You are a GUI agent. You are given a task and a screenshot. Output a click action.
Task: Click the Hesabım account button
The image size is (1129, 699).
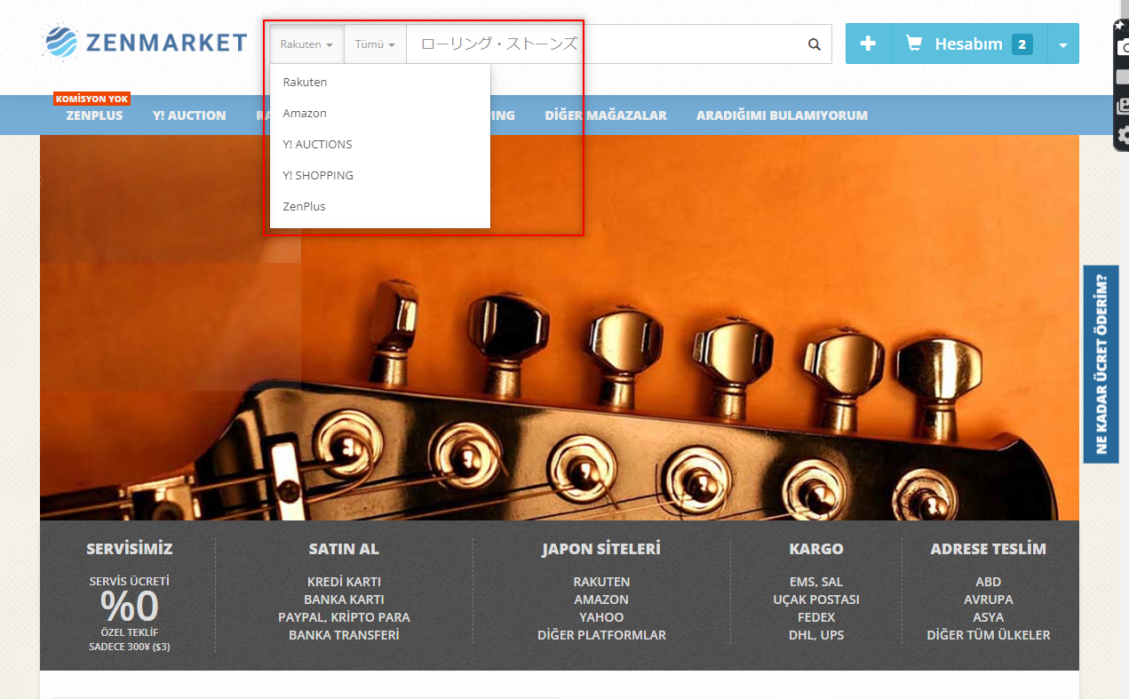(x=969, y=44)
